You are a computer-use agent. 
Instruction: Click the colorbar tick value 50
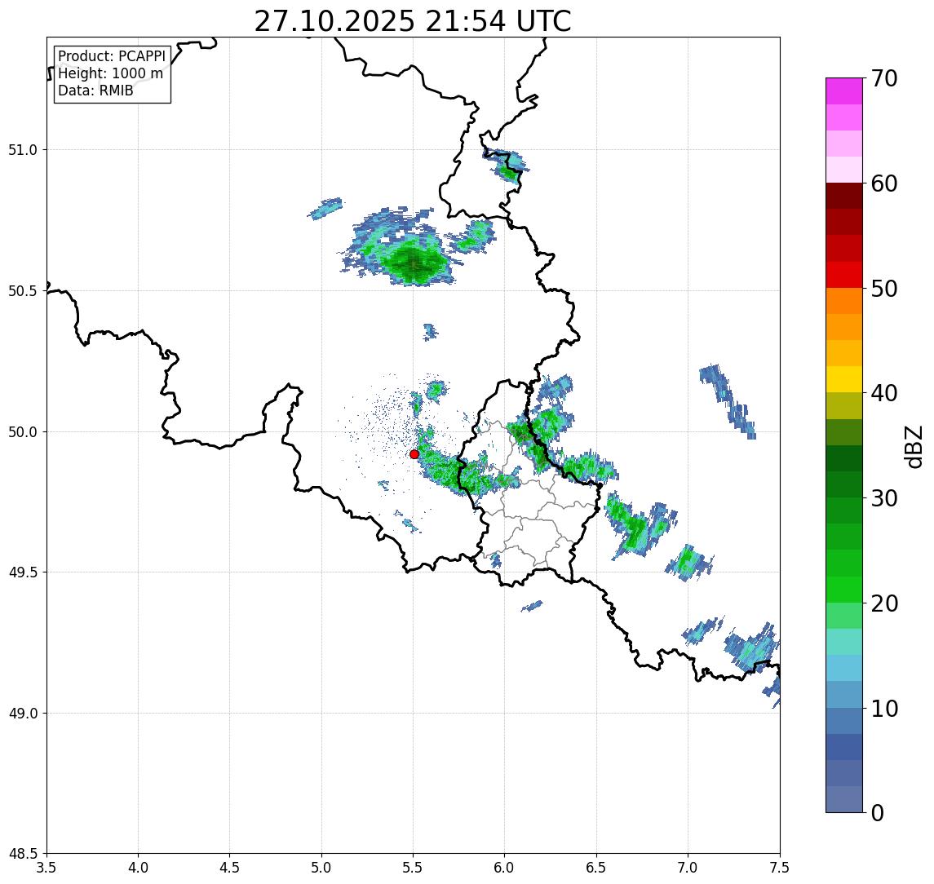[883, 289]
